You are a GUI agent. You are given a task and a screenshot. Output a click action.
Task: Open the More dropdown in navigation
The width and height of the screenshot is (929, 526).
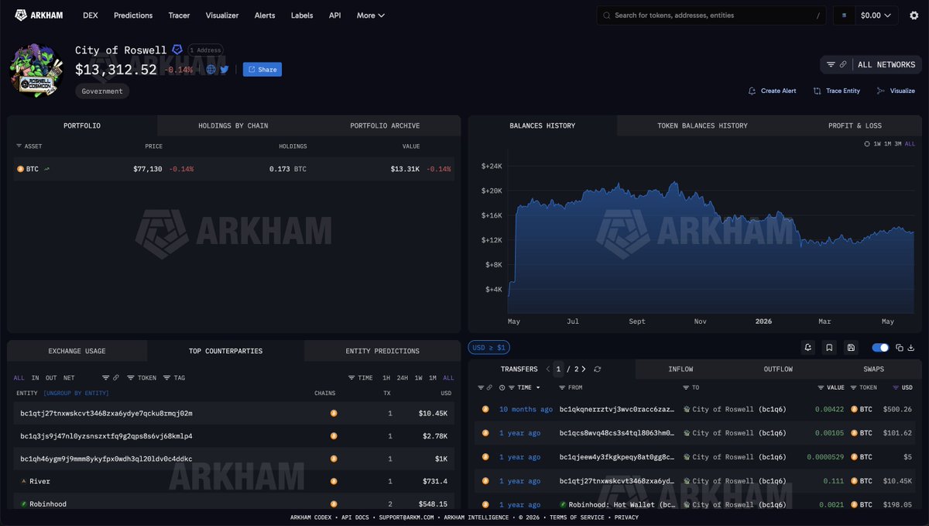pos(370,15)
